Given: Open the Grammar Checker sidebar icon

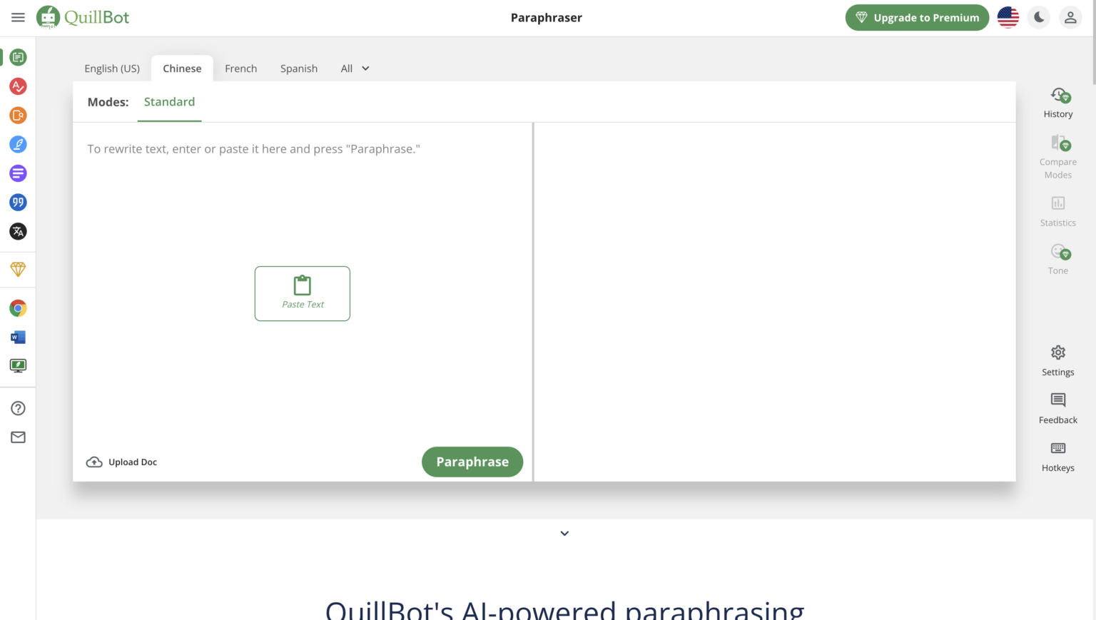Looking at the screenshot, I should [x=18, y=86].
